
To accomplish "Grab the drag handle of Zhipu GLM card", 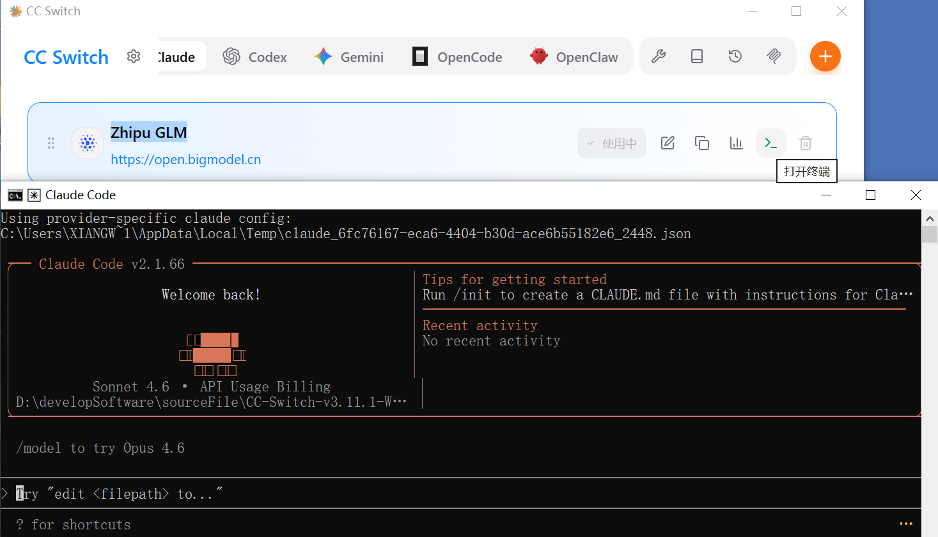I will pyautogui.click(x=51, y=143).
